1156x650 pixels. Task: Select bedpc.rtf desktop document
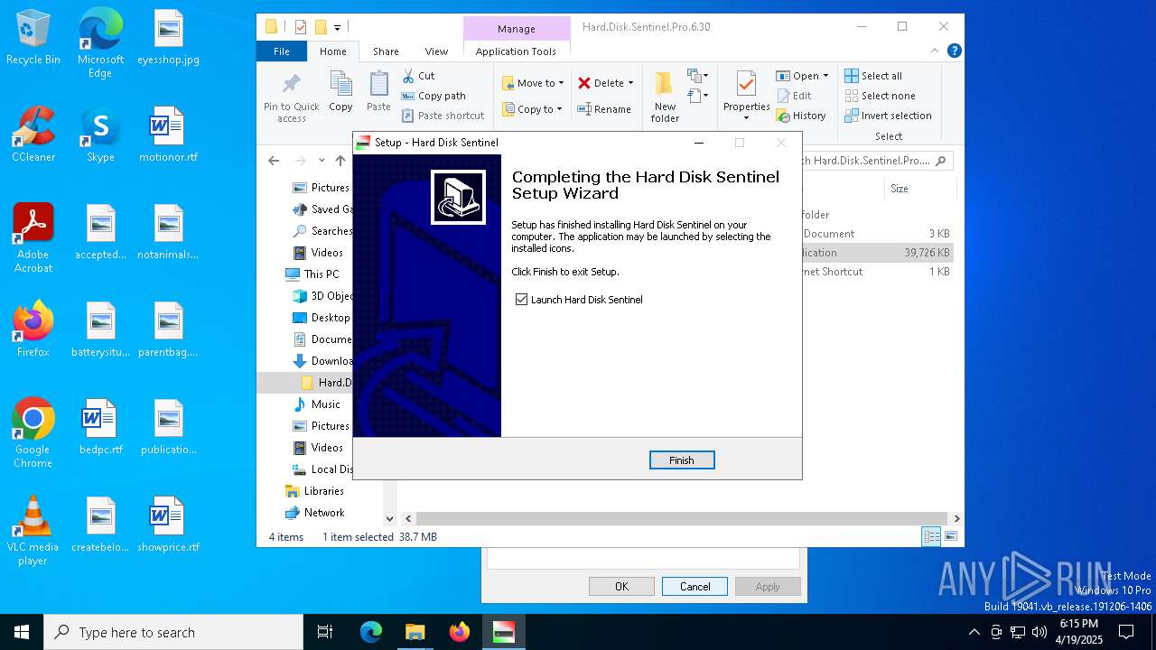(x=100, y=427)
